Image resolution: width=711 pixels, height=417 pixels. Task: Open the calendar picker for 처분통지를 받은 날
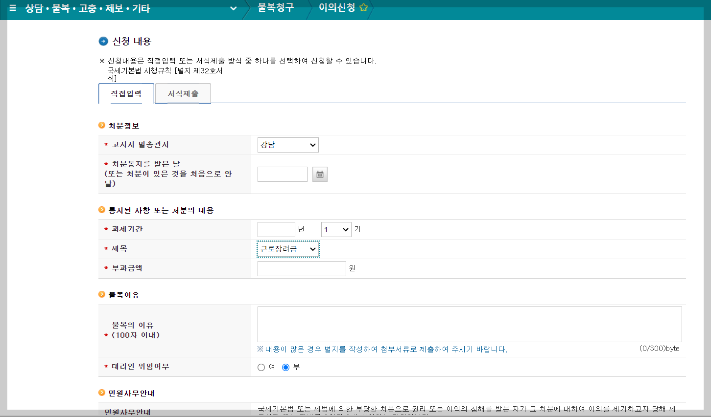tap(319, 174)
